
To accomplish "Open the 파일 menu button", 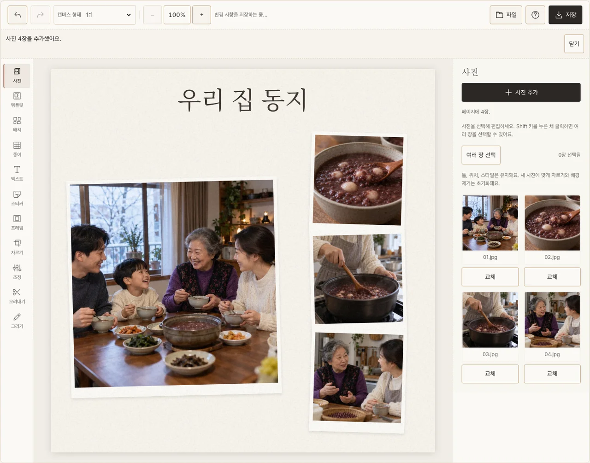I will pos(506,15).
